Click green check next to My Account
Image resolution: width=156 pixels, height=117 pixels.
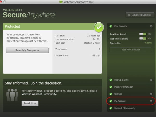tap(111, 101)
